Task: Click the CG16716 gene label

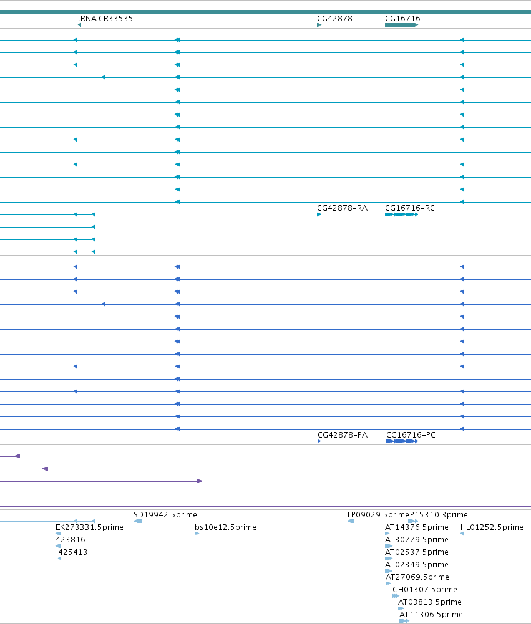Action: pos(402,18)
